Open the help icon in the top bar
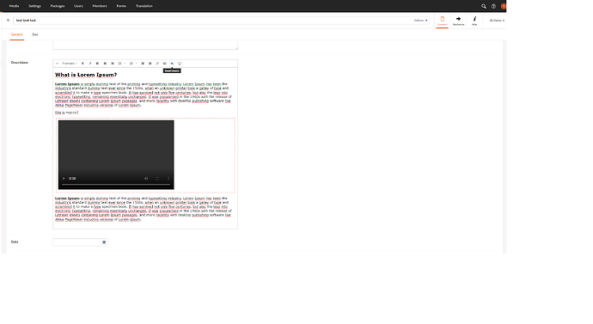This screenshot has width=593, height=324. point(493,6)
